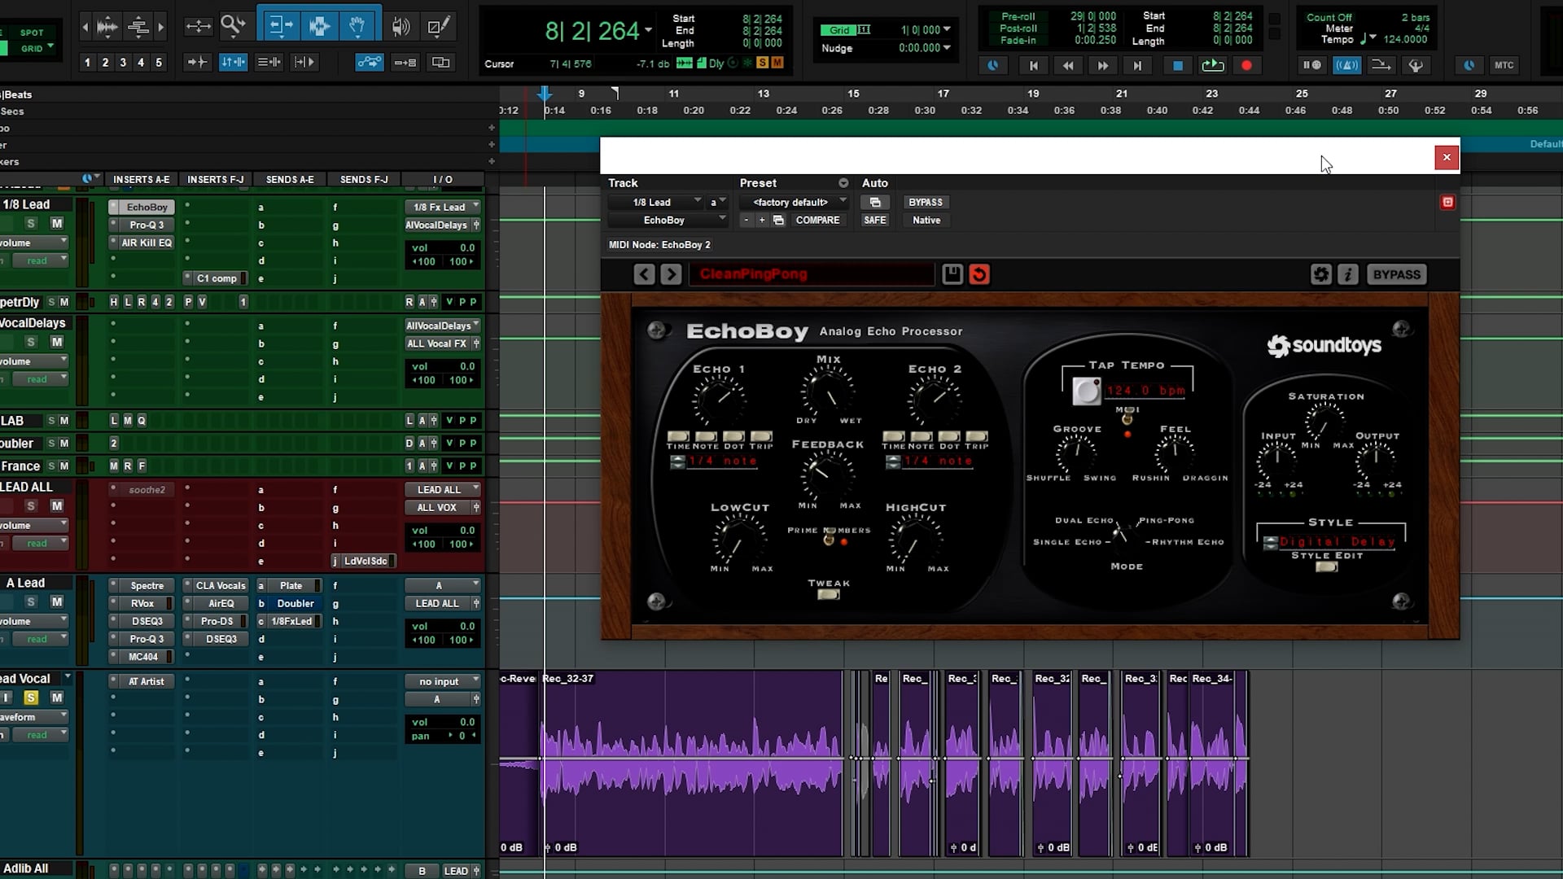This screenshot has height=879, width=1563.
Task: Mute the 1/8 Lead track
Action: (56, 224)
